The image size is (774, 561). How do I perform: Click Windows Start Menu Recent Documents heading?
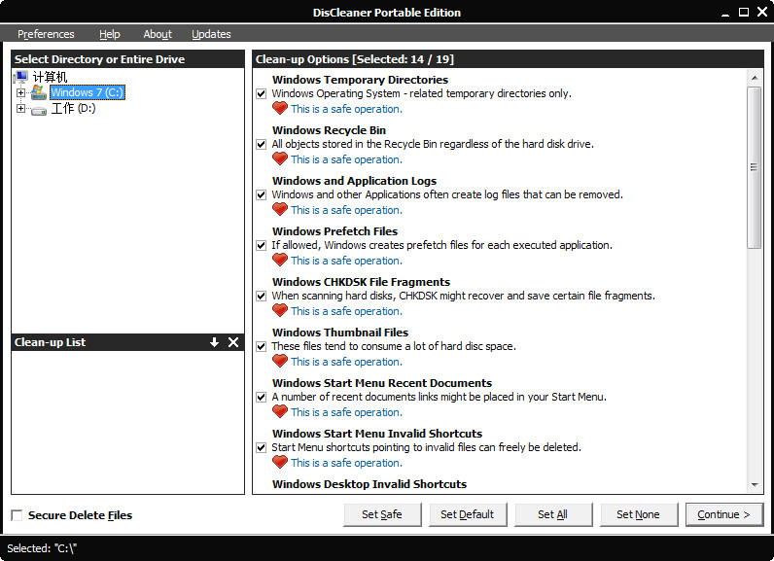[382, 383]
